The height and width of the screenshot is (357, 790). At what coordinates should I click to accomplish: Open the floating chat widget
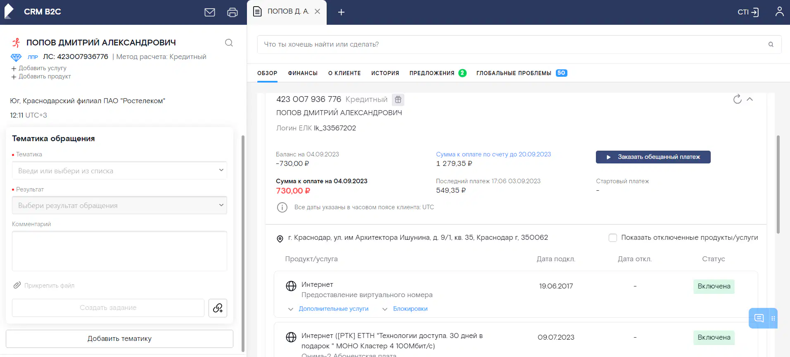(759, 318)
